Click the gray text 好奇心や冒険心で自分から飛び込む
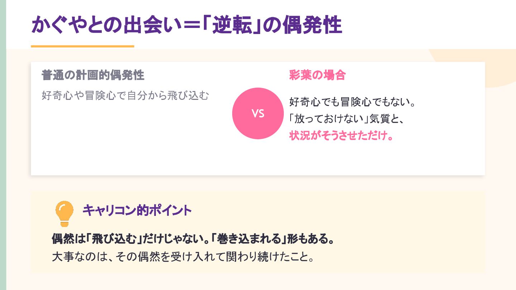The image size is (516, 290). coord(125,96)
